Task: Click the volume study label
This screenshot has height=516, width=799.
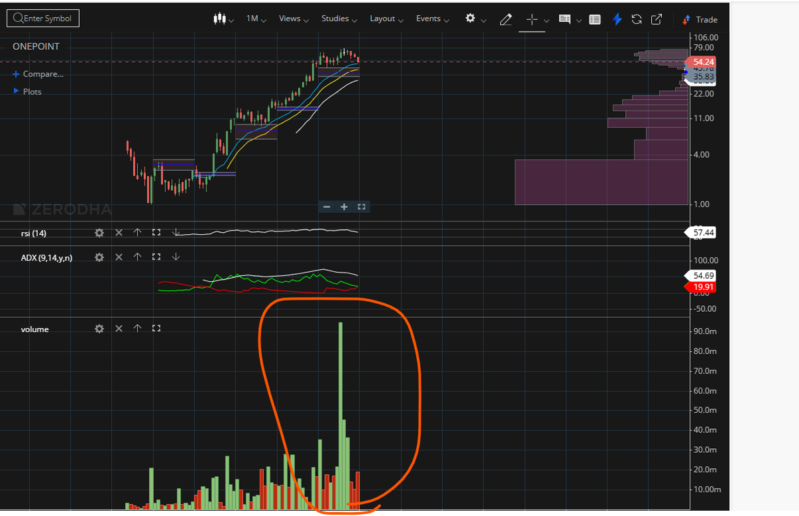Action: pyautogui.click(x=35, y=329)
